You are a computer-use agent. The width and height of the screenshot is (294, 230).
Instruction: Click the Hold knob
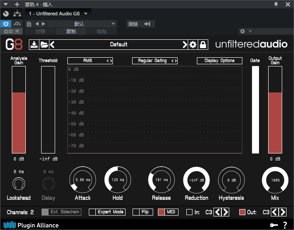tap(118, 180)
